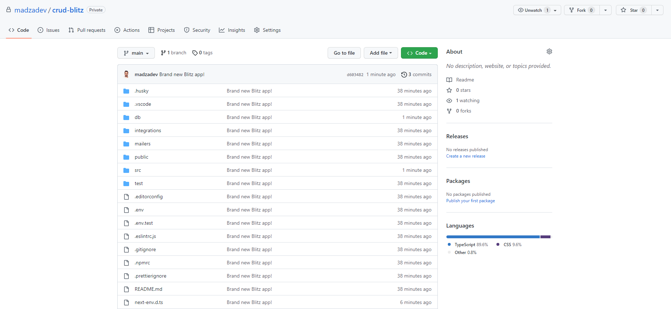Expand the main branch selector dropdown

click(136, 53)
